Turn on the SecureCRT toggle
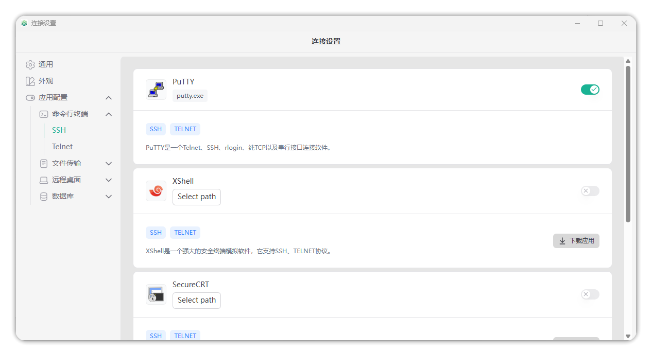The height and width of the screenshot is (351, 652). 590,294
